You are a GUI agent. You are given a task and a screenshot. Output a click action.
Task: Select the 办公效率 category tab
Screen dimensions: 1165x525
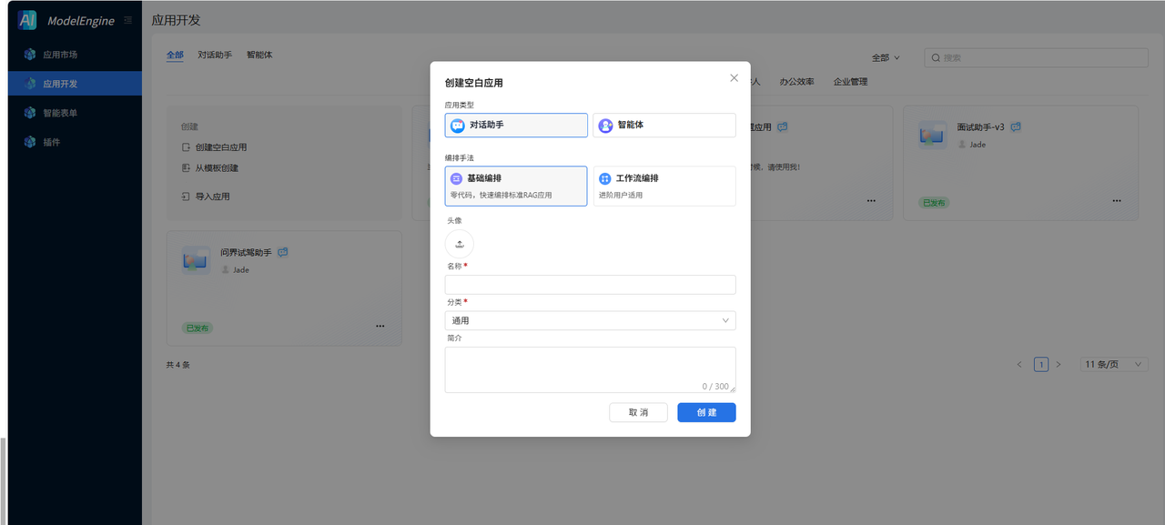click(796, 82)
